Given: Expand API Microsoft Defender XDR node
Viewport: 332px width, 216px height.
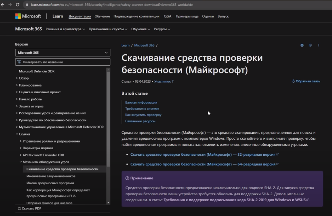Looking at the screenshot, I should [21, 155].
